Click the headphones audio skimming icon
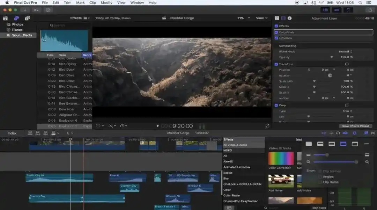 coord(338,133)
